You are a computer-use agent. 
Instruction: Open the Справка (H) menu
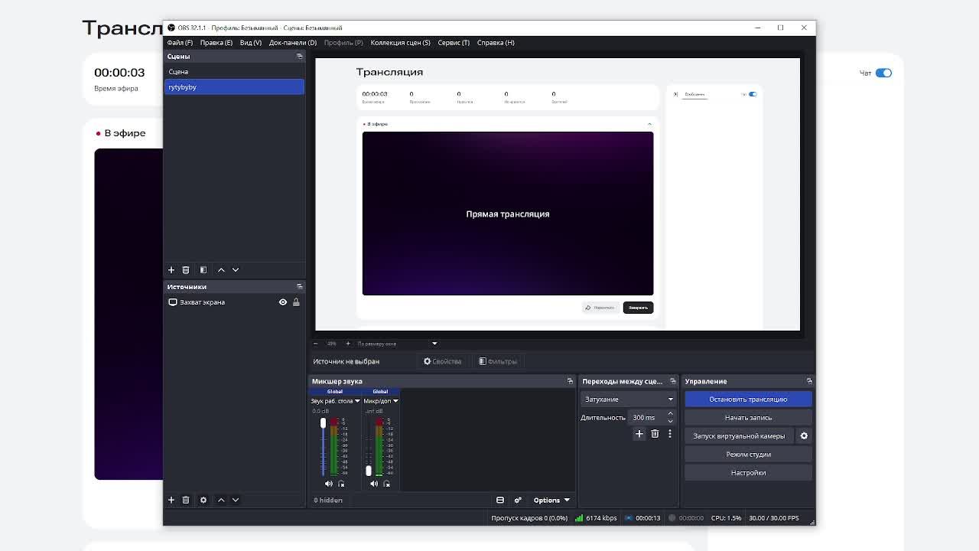[x=496, y=43]
